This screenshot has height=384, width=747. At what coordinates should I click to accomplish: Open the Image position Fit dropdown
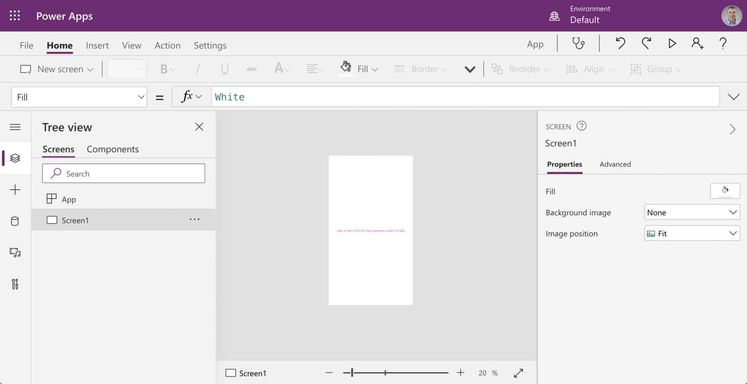692,234
